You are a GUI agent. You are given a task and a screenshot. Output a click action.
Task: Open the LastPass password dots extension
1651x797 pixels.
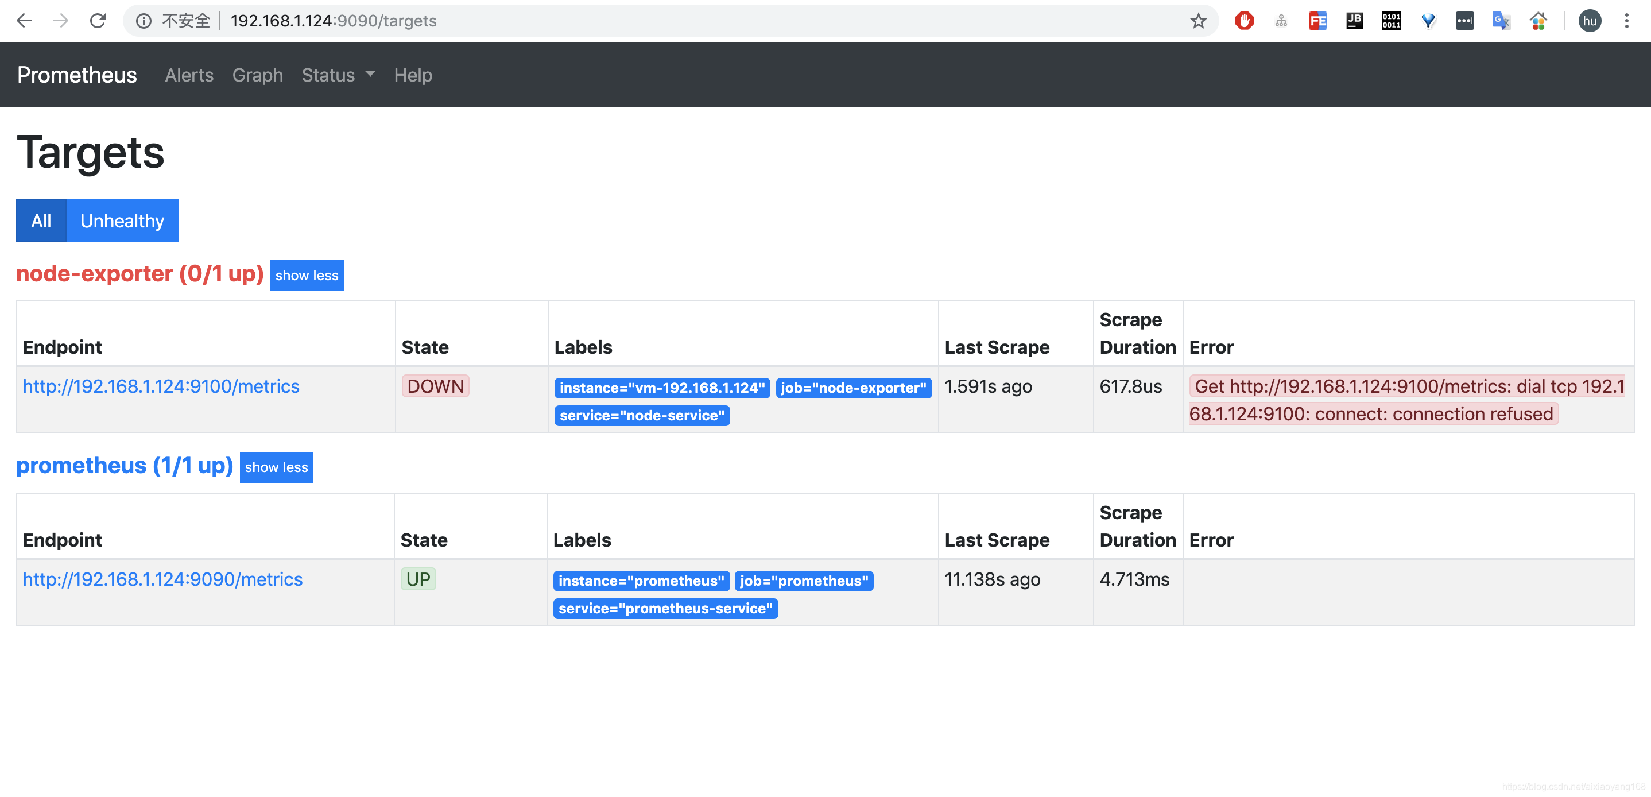click(x=1464, y=21)
